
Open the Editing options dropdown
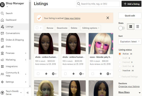point(91,28)
